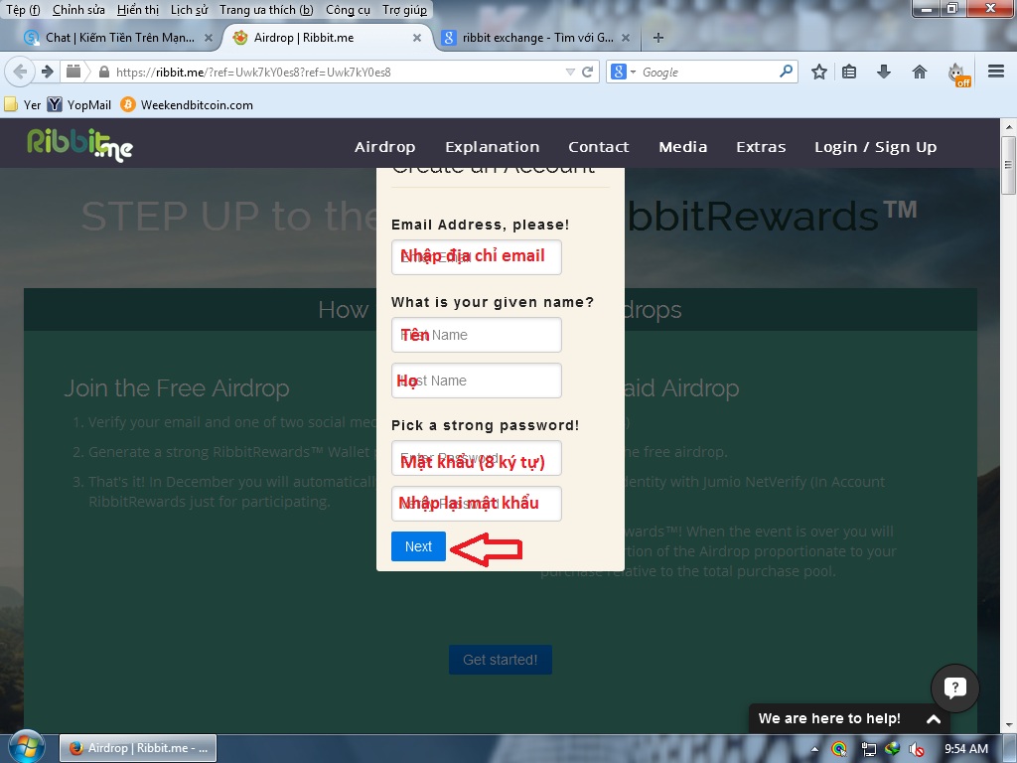Click the URL address bar

click(338, 72)
